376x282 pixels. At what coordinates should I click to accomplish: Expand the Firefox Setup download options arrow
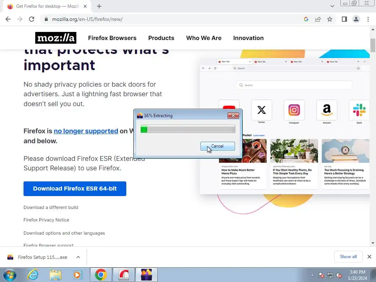(x=78, y=257)
